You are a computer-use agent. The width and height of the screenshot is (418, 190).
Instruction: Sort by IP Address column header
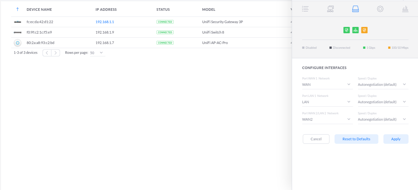click(106, 9)
